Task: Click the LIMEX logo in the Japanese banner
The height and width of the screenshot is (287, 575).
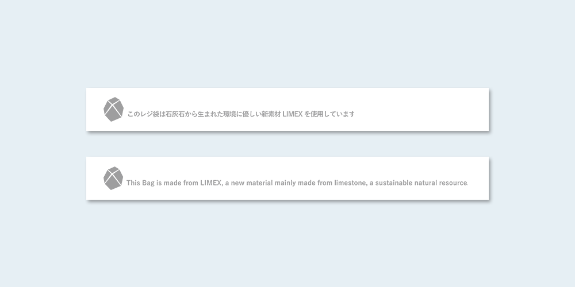Action: click(x=113, y=109)
